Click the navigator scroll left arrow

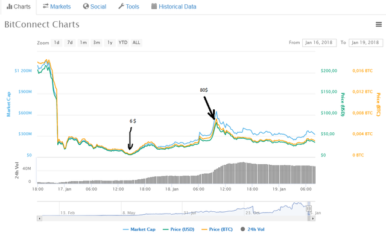click(x=39, y=219)
